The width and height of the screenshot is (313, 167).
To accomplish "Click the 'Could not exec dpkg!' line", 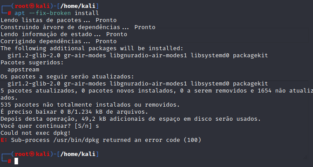I will [x=36, y=133].
